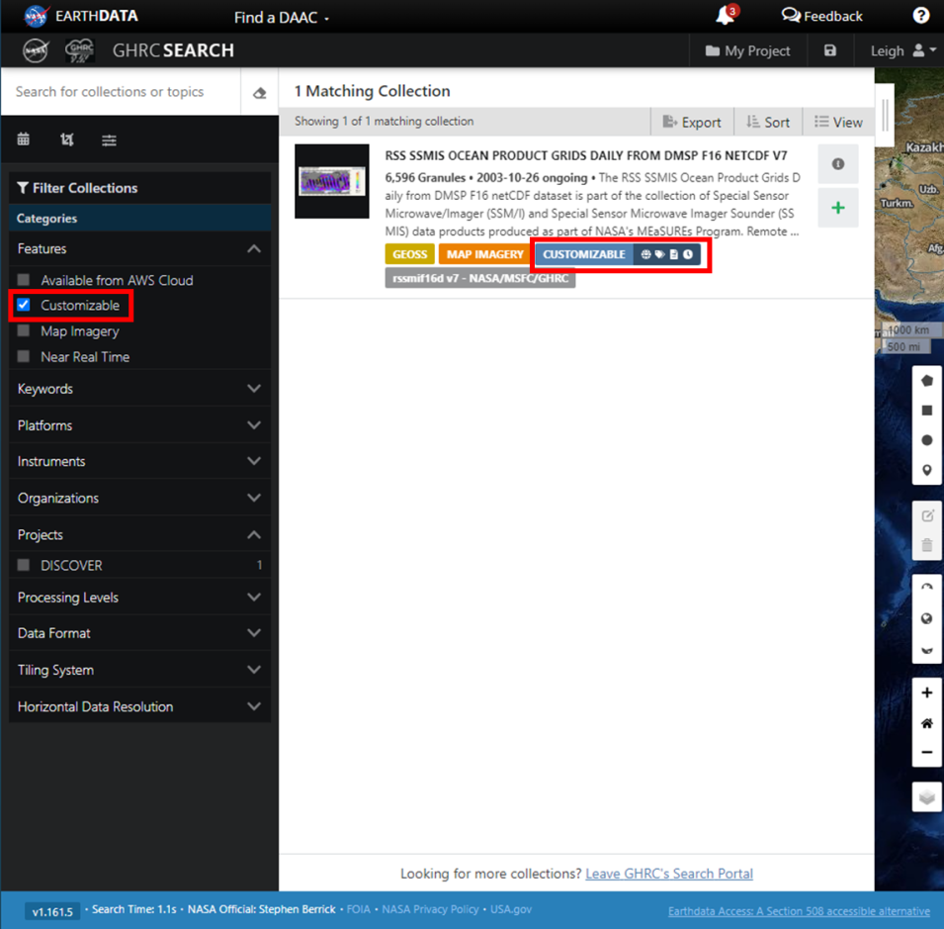Select polygon drawing tool on map
Image resolution: width=944 pixels, height=929 pixels.
927,381
